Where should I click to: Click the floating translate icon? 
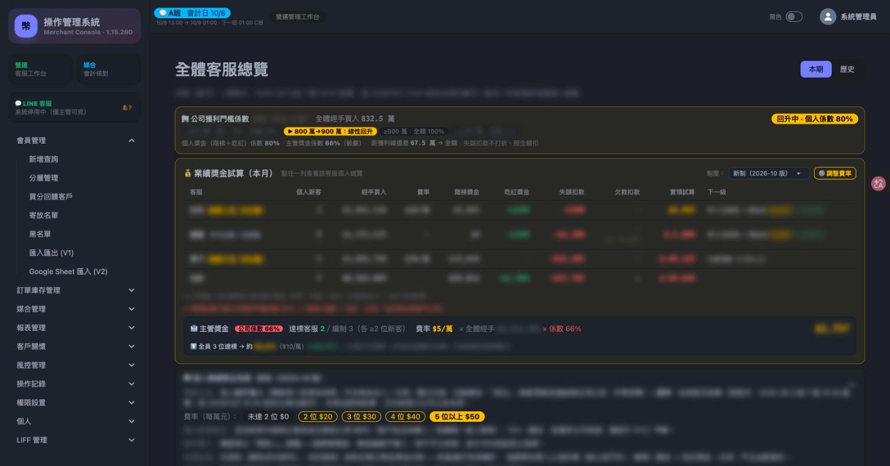click(879, 184)
